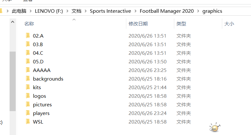Click the name 03.B
The width and height of the screenshot is (251, 135).
(38, 45)
